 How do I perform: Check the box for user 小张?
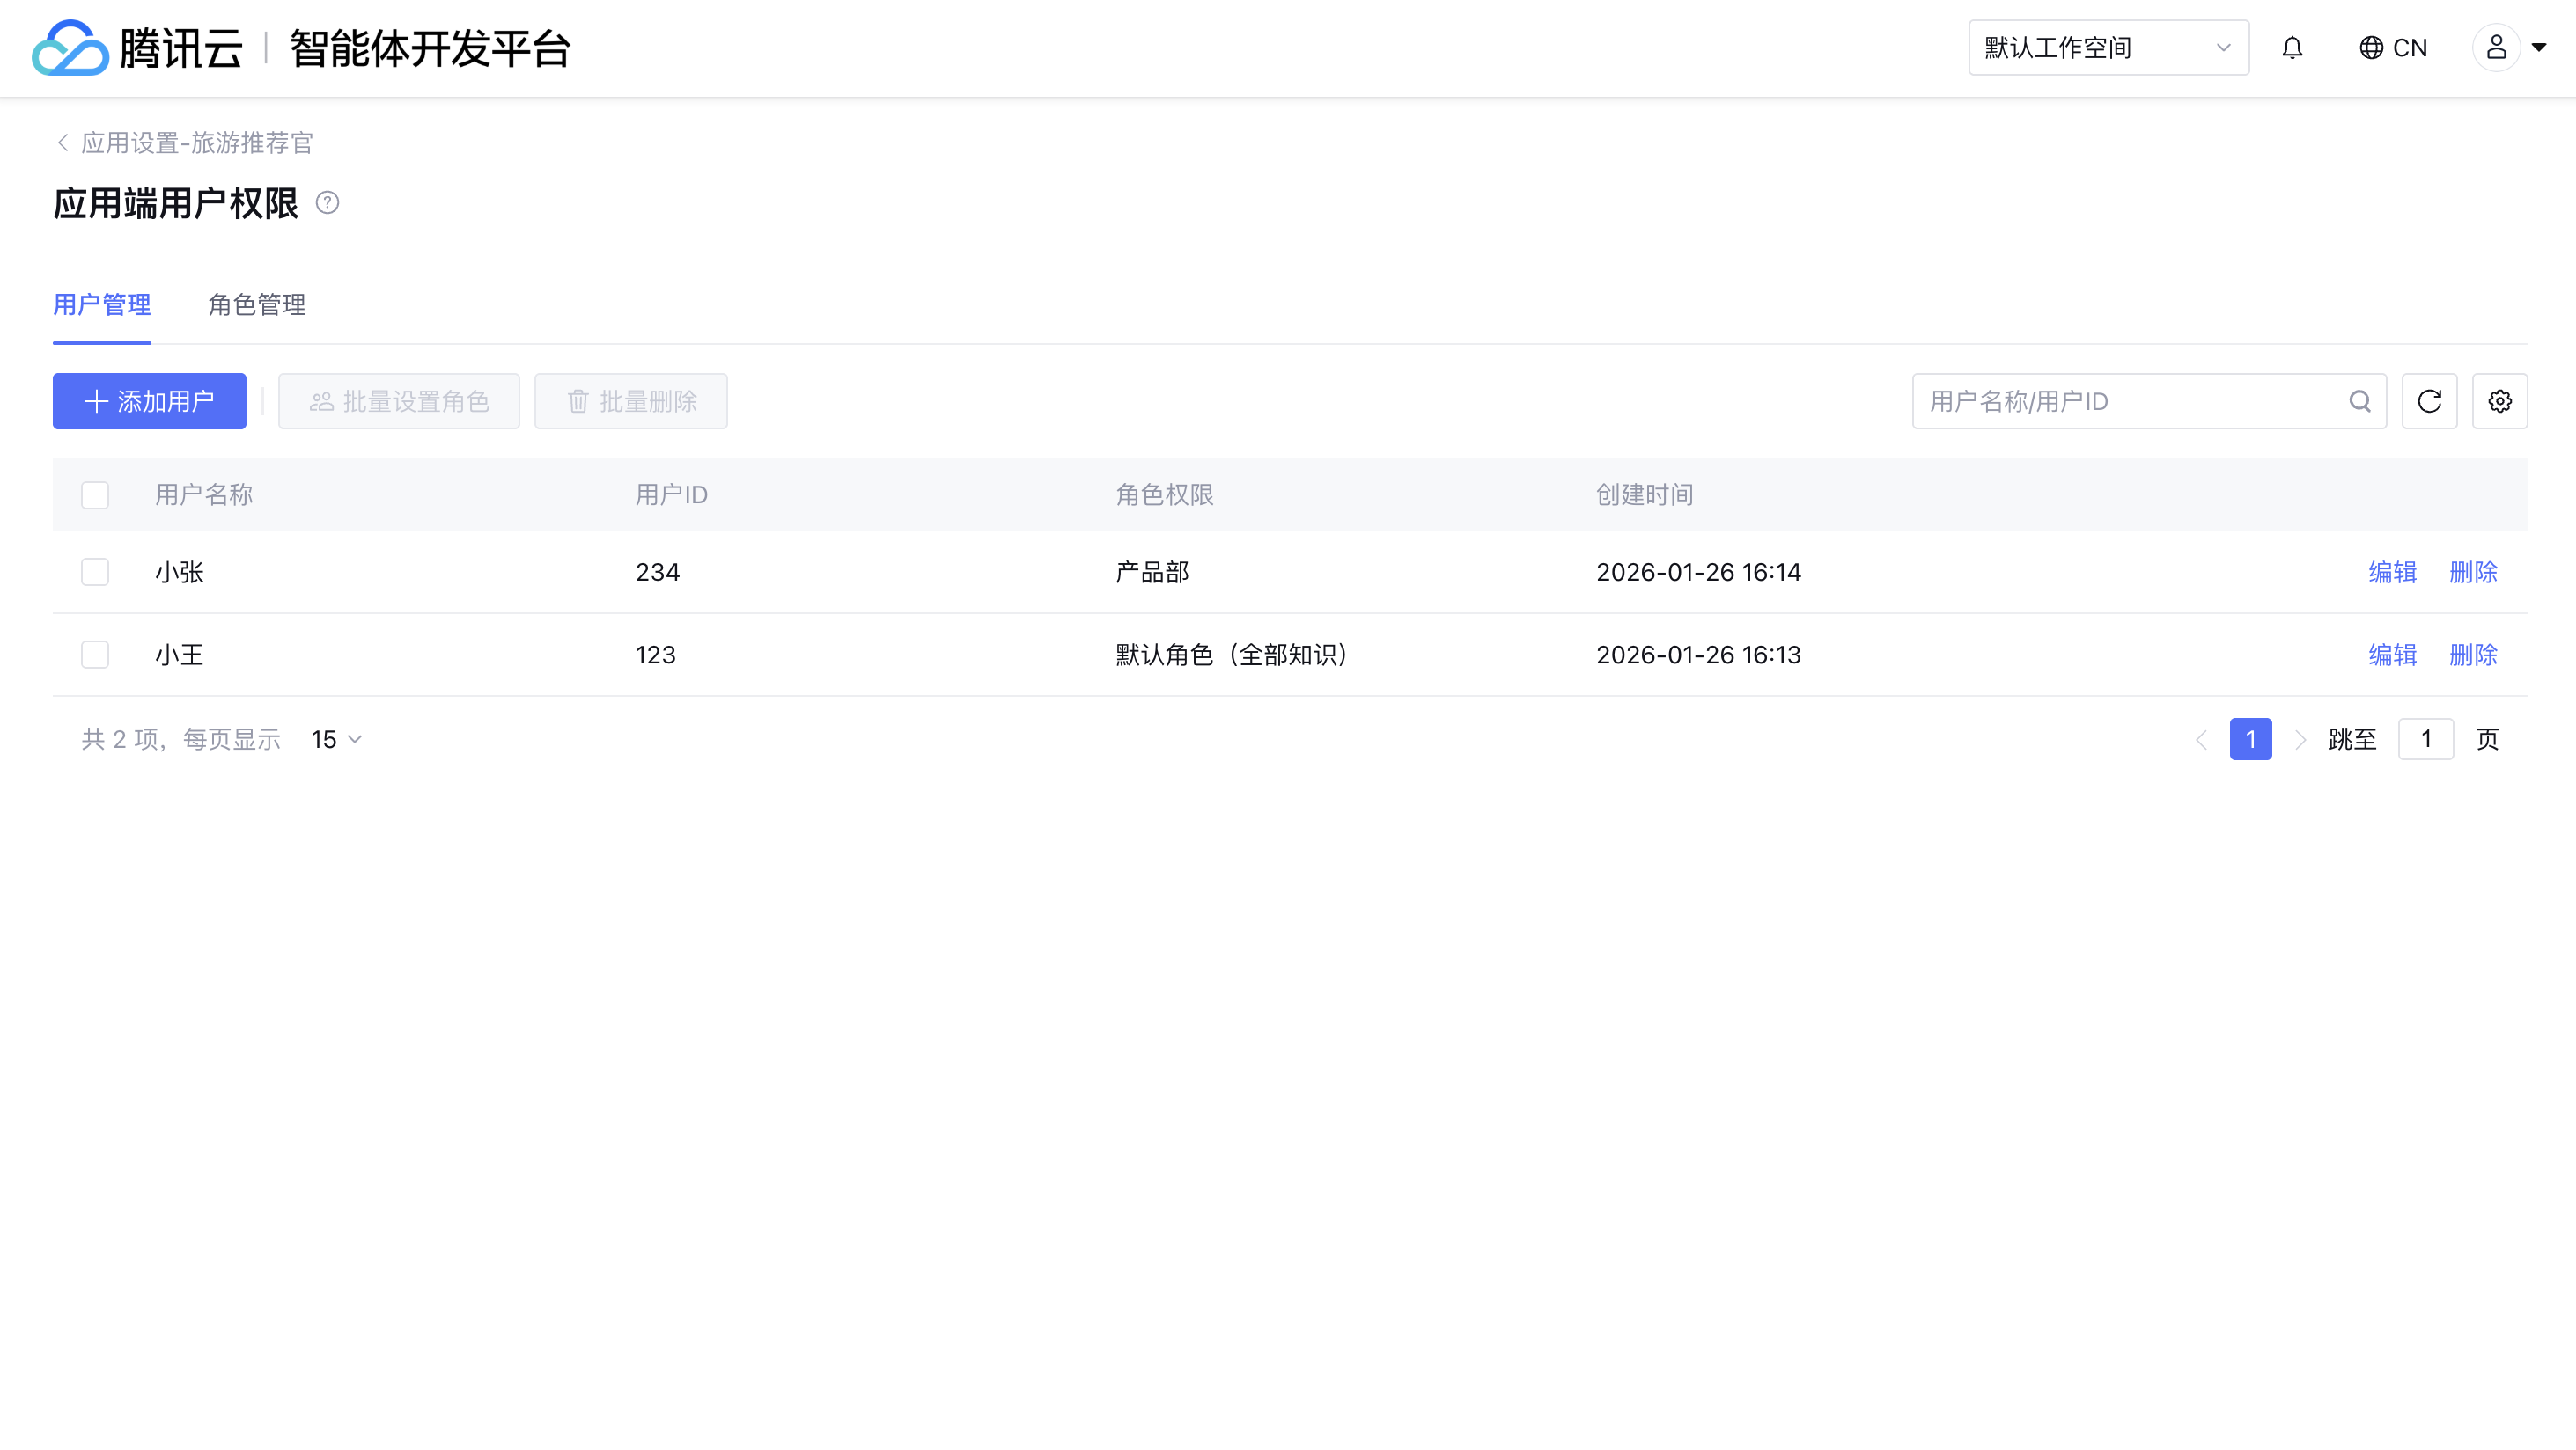95,573
